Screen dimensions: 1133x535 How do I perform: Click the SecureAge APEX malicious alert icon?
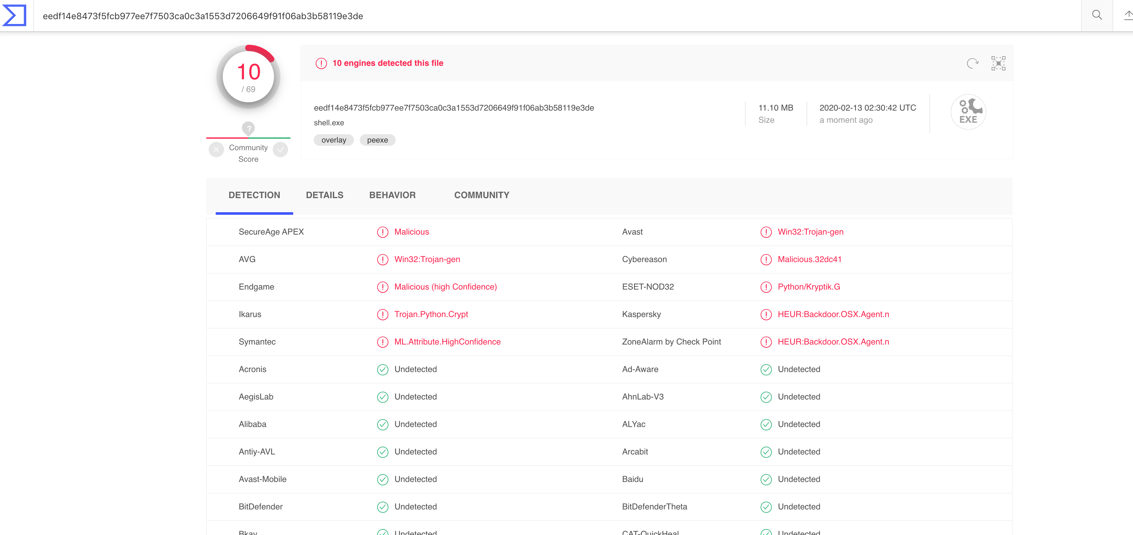pos(383,232)
